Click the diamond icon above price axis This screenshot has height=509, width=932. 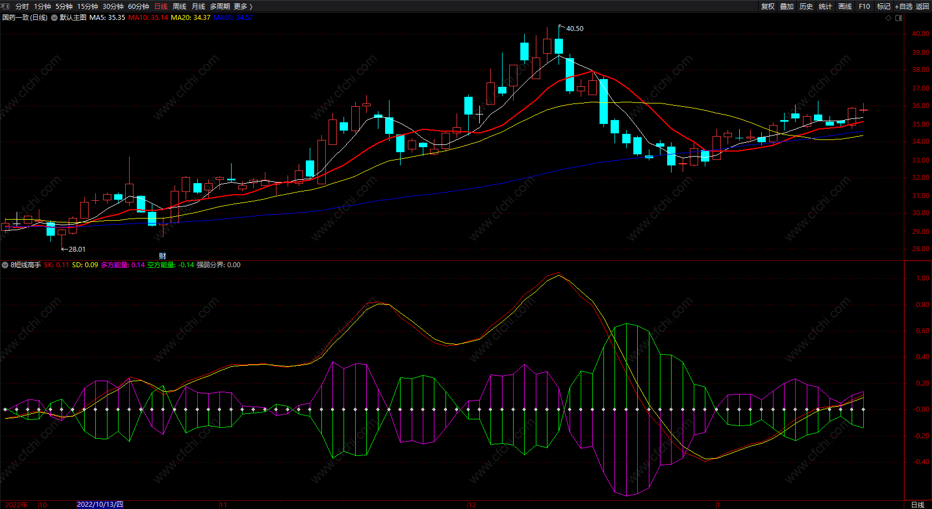pos(889,18)
